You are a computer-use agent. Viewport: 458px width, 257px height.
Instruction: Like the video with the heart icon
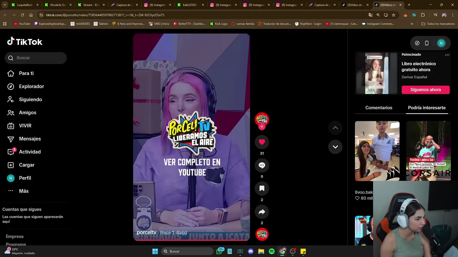(262, 142)
